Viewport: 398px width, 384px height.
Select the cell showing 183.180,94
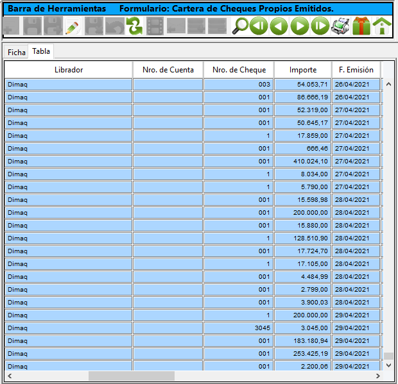coord(303,341)
